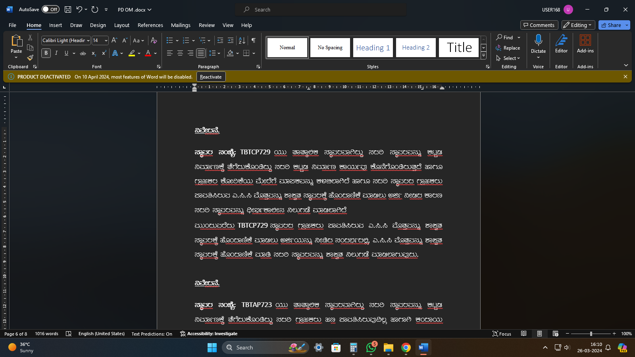
Task: Toggle Focus mode in status bar
Action: [502, 334]
